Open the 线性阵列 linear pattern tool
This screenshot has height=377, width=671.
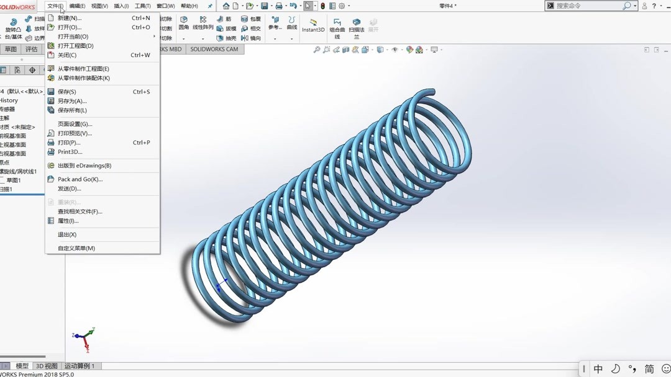coord(202,25)
